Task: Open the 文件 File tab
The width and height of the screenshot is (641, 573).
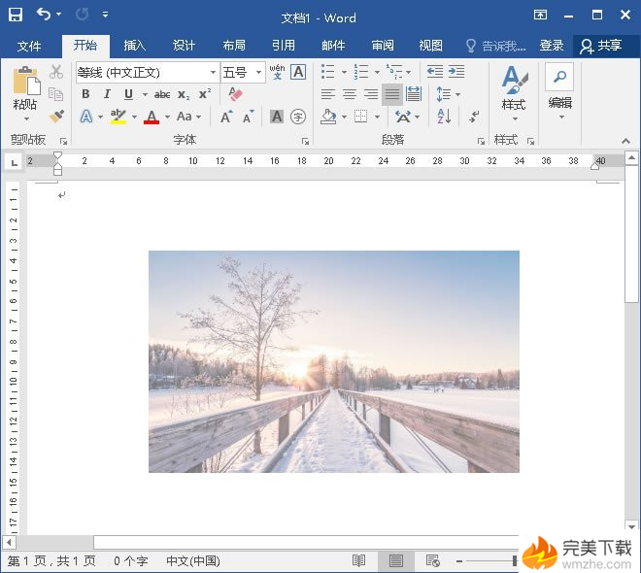Action: pos(29,46)
